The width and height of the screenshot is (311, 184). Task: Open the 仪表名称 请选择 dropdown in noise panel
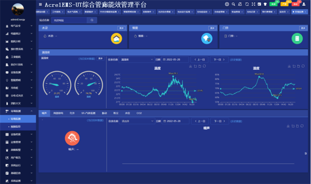137,121
